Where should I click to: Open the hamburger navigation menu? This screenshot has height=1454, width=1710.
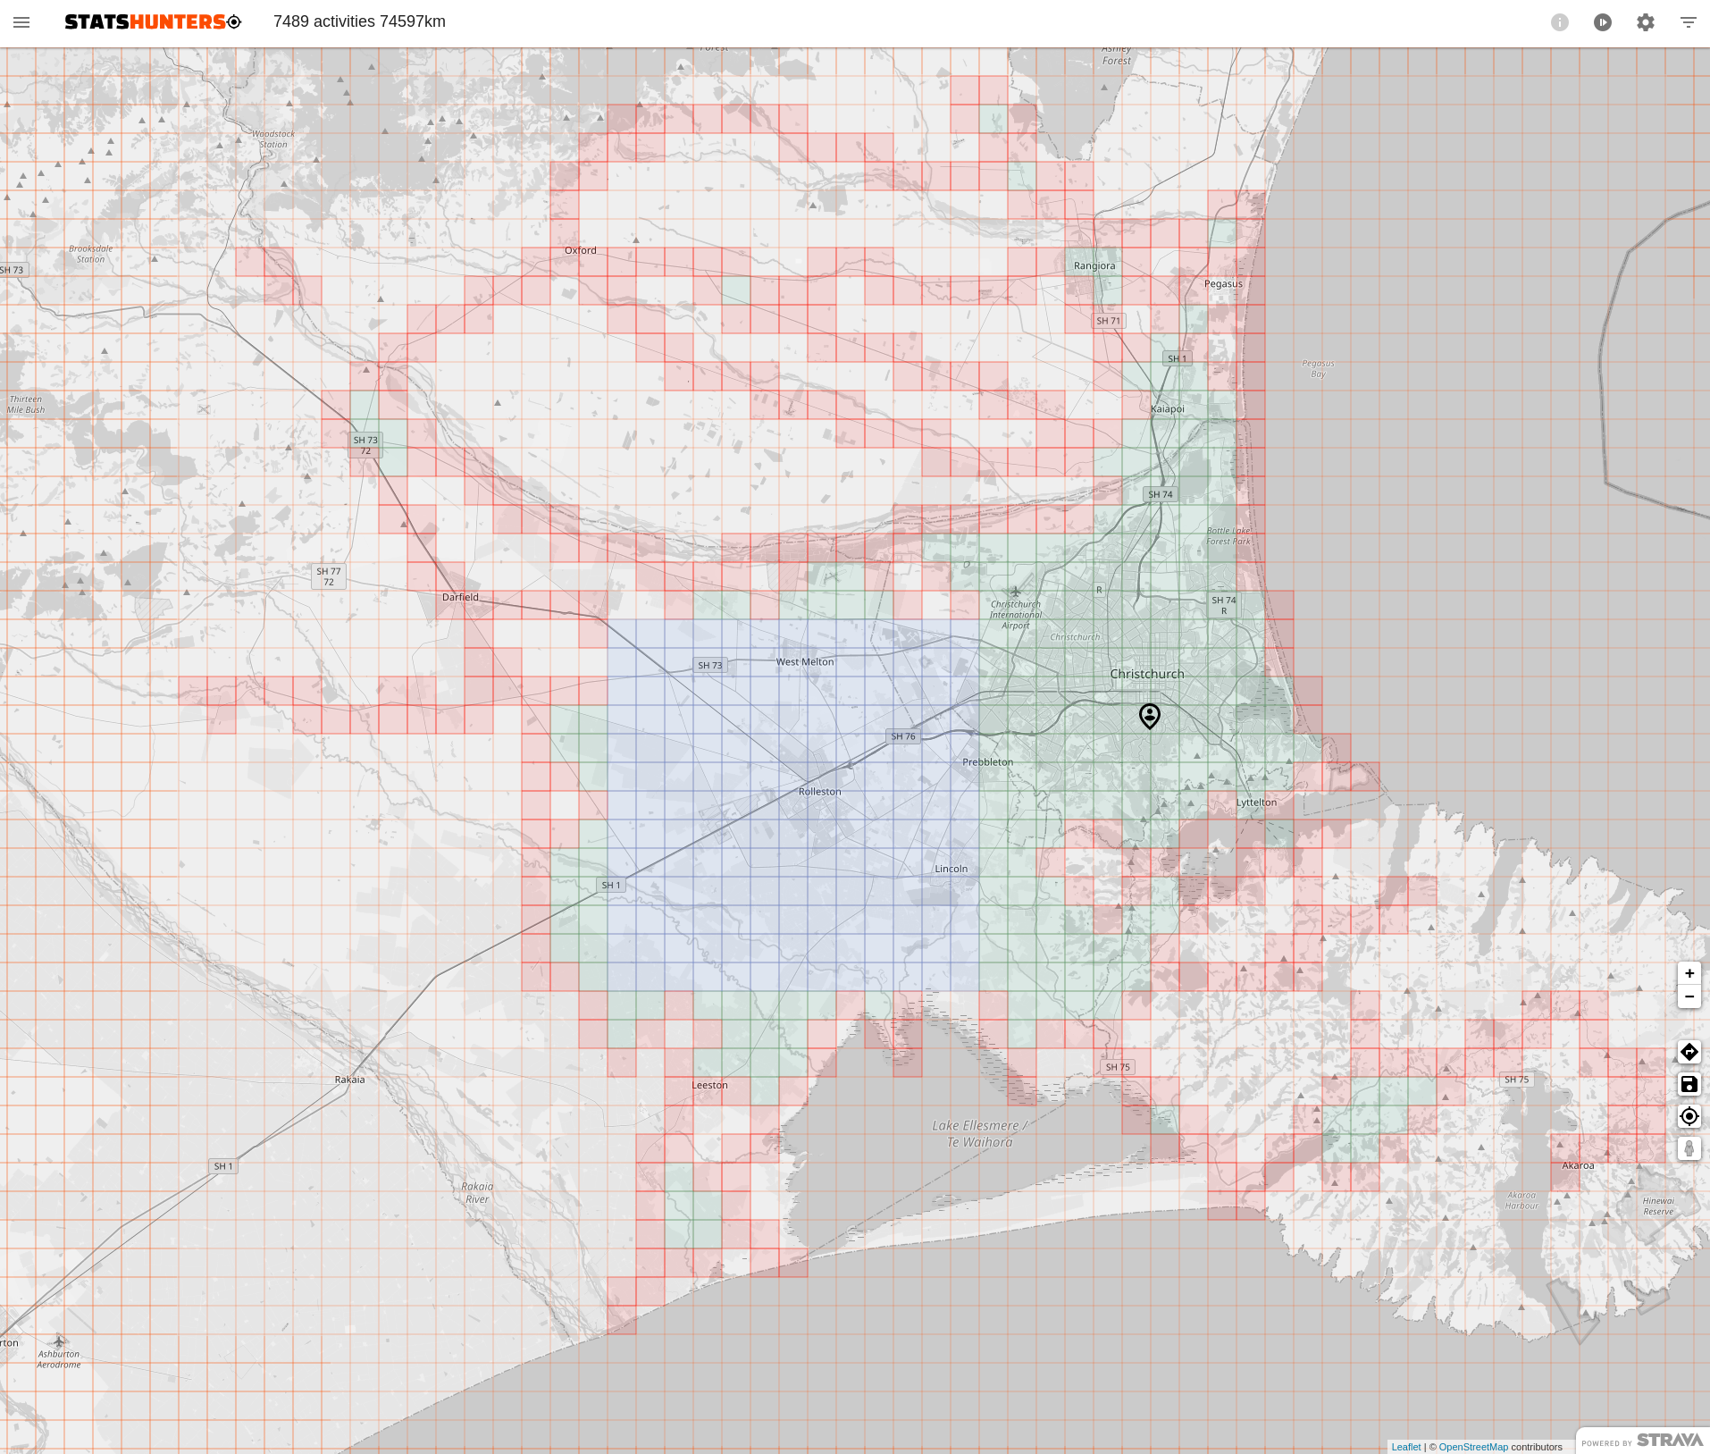point(21,22)
